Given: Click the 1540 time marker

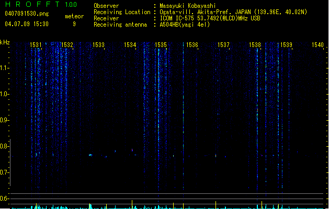Looking at the screenshot, I should (317, 45).
